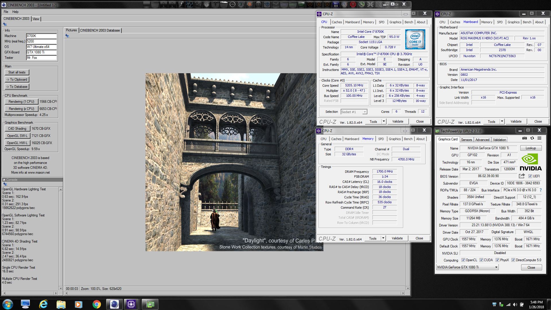Open Validation tab in GPU-Z

click(x=499, y=140)
